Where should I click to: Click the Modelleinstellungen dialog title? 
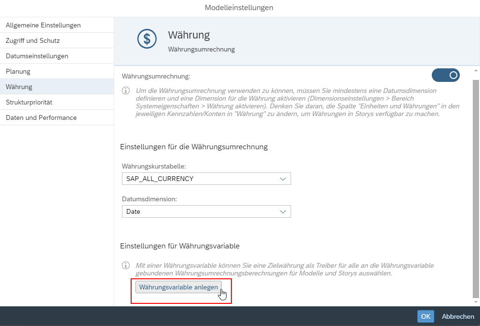239,8
